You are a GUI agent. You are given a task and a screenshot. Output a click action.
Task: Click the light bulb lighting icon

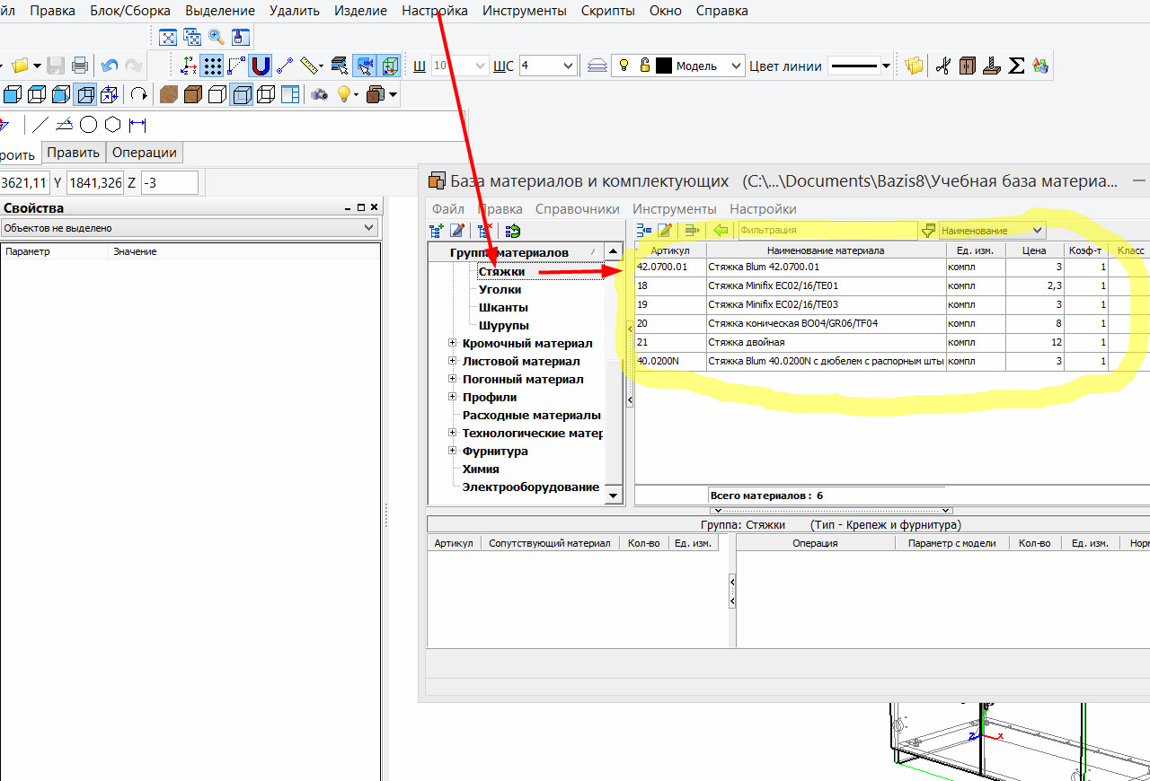(343, 94)
